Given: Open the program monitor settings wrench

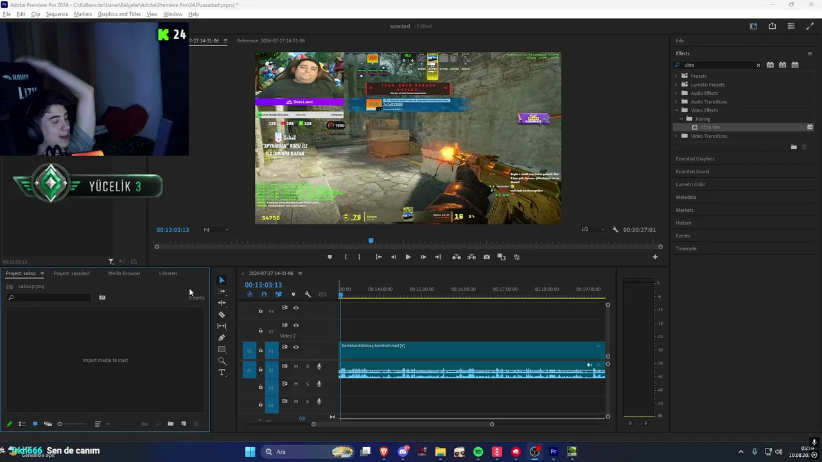Looking at the screenshot, I should click(x=615, y=230).
